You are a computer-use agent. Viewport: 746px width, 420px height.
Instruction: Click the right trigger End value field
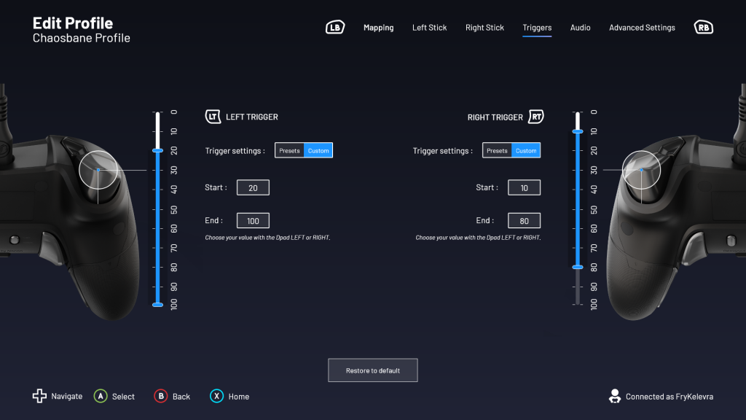click(524, 220)
